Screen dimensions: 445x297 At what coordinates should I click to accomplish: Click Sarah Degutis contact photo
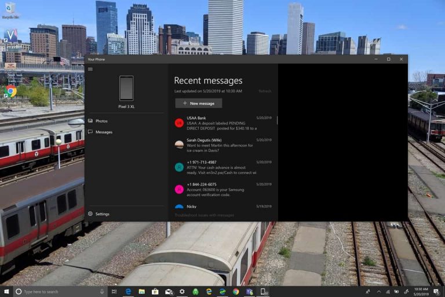(179, 144)
